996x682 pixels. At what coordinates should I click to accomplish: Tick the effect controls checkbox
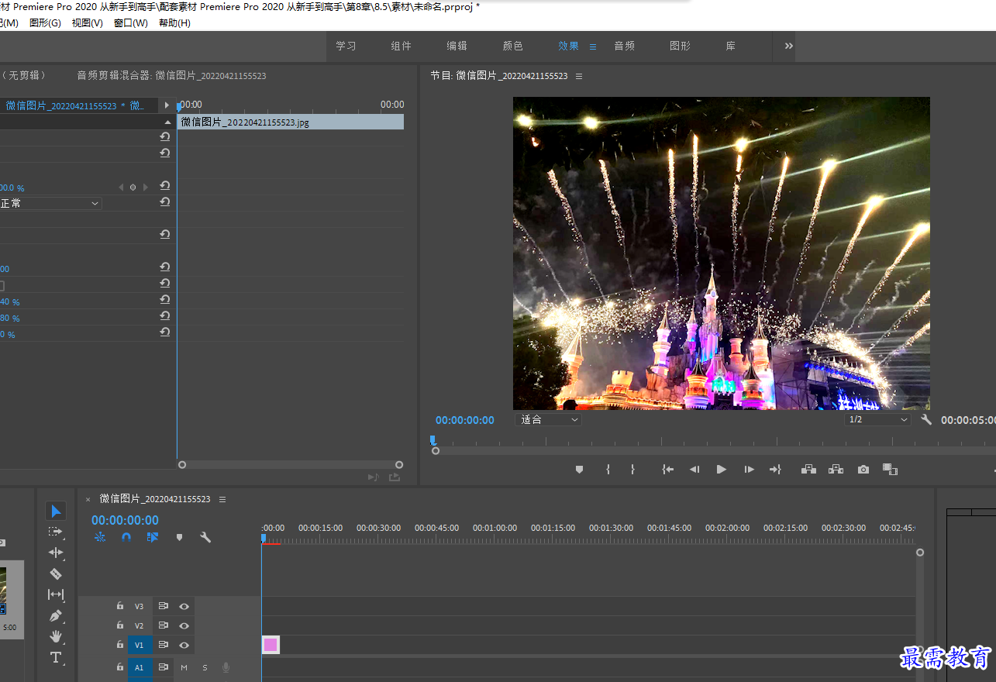1,285
